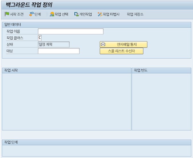Select the 상태 field showing 일정 계획
This screenshot has width=193, height=158.
click(x=54, y=44)
